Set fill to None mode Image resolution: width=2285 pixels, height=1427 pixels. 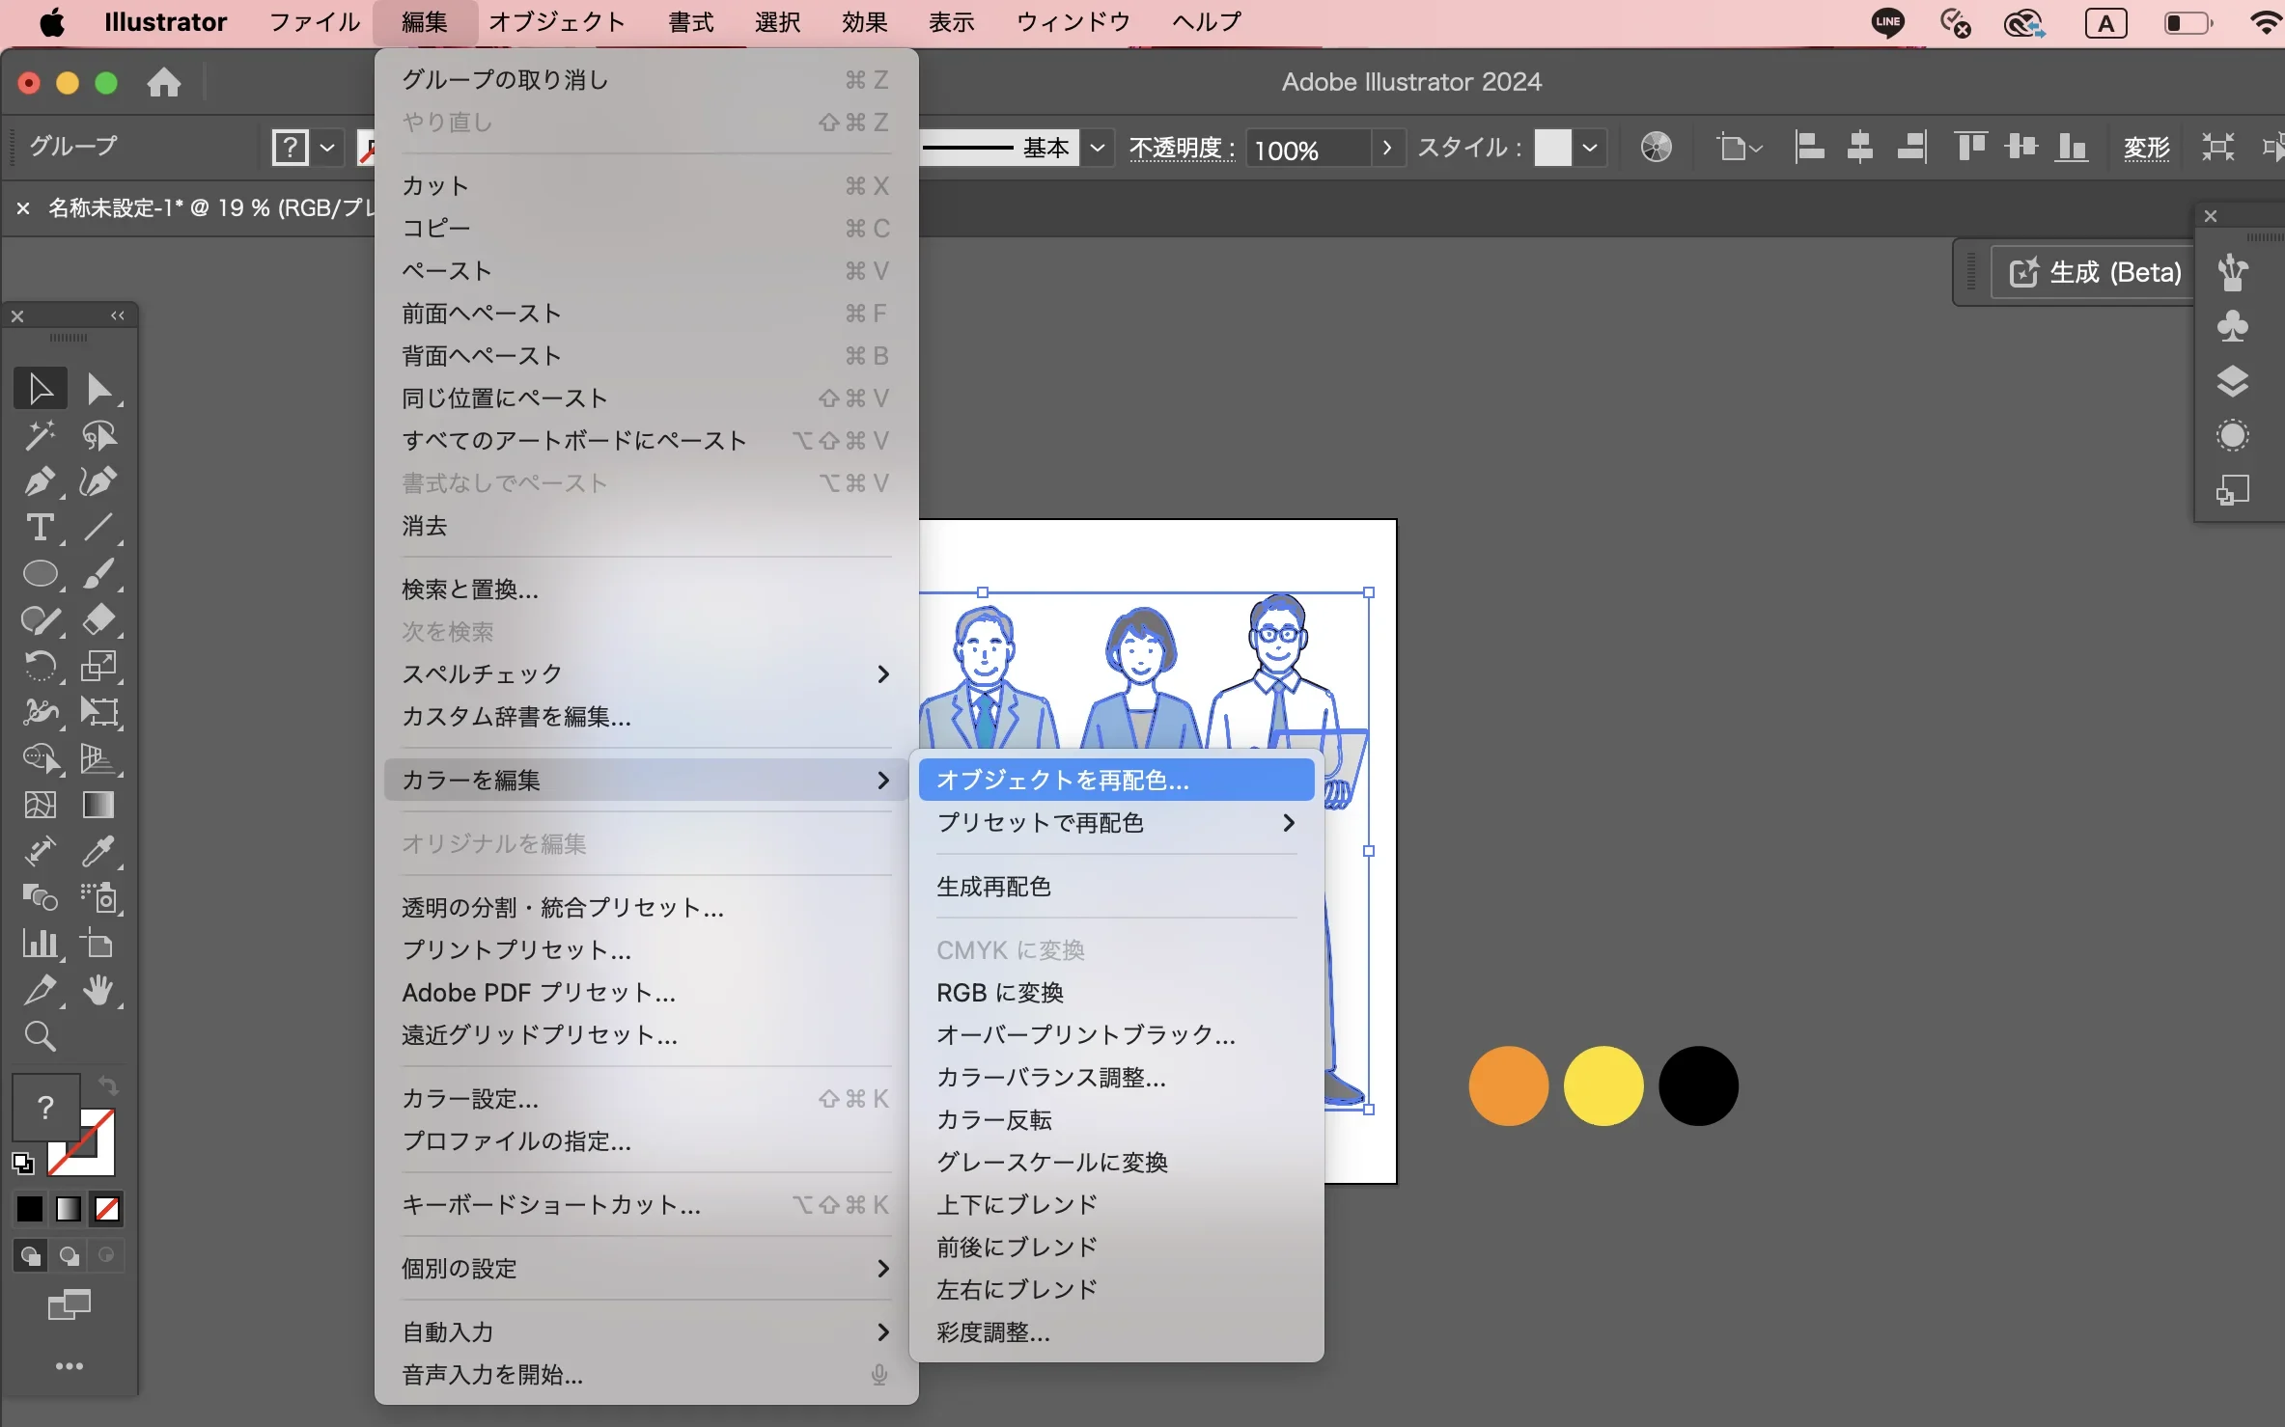point(107,1208)
